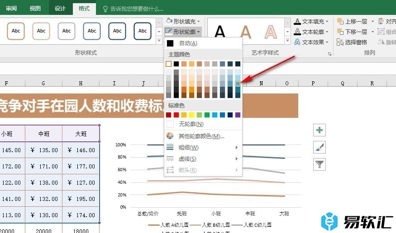Click the 中班 header cell
Image resolution: width=396 pixels, height=233 pixels.
point(44,134)
